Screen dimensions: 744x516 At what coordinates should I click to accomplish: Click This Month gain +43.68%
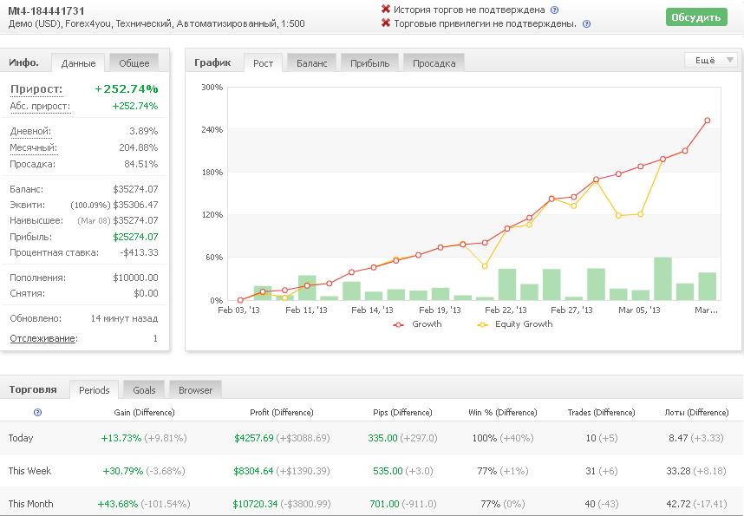click(x=118, y=504)
